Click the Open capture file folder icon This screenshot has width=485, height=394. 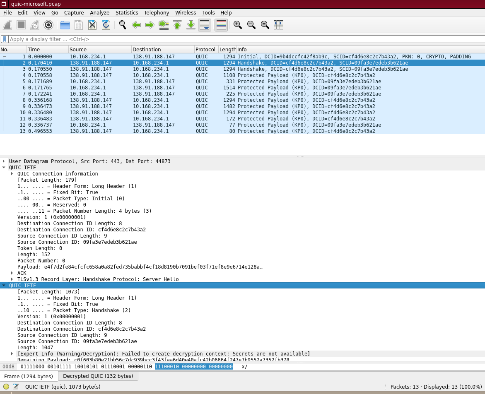[65, 25]
